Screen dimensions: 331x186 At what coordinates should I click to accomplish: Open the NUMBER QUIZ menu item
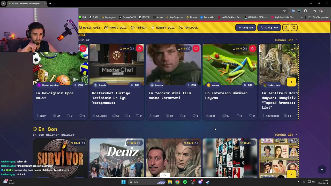(163, 28)
